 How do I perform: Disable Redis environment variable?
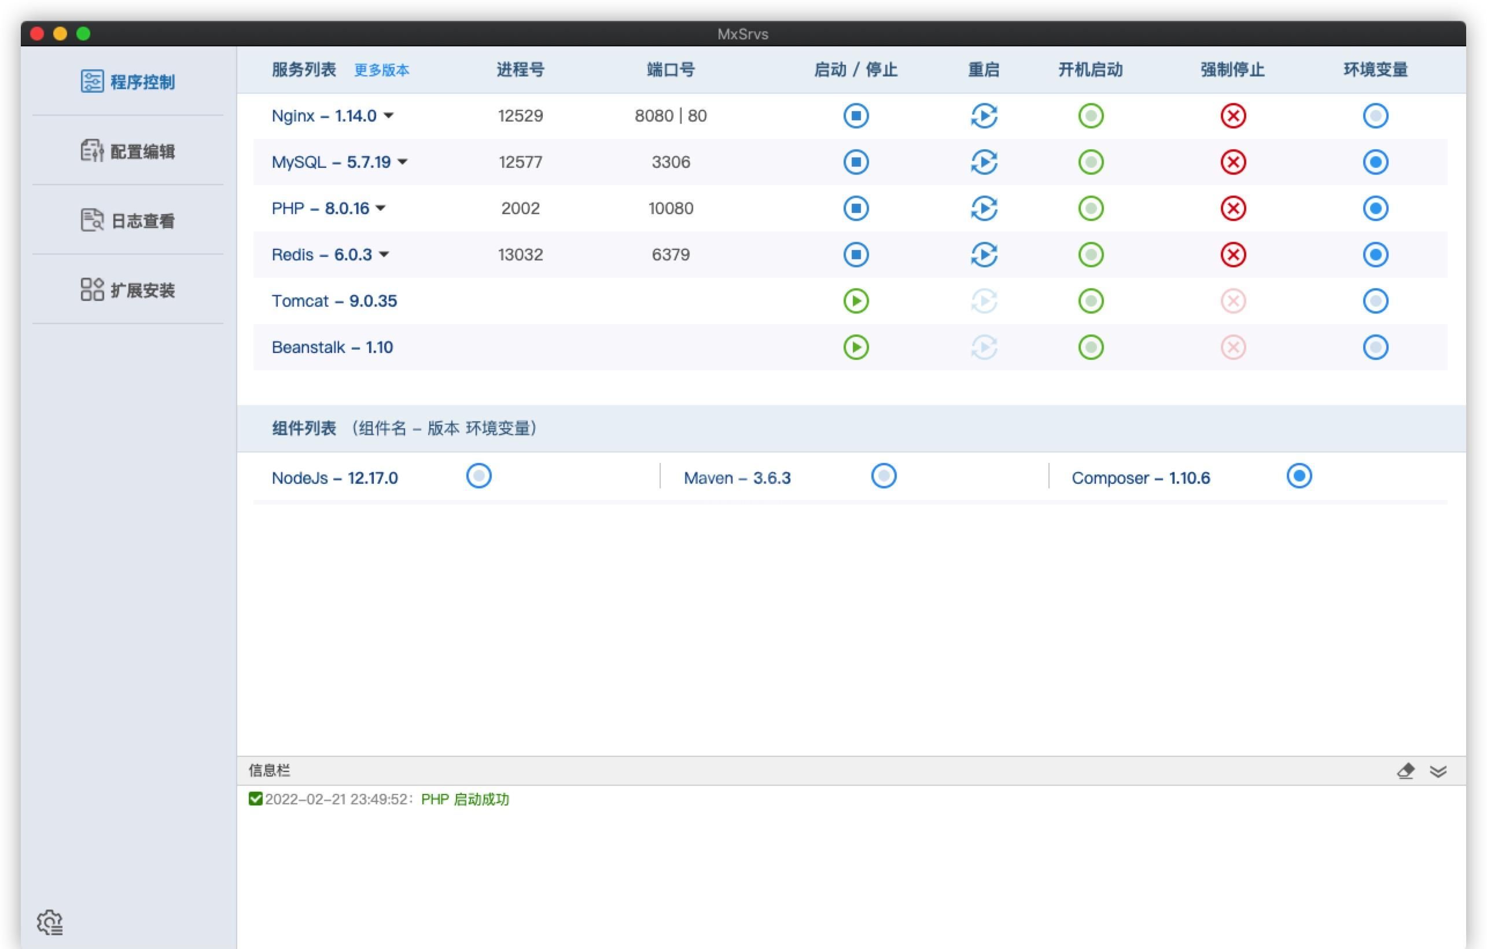click(1376, 255)
